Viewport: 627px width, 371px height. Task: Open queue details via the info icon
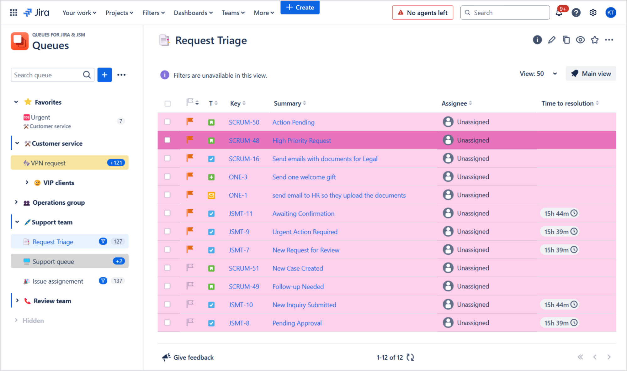click(x=537, y=40)
